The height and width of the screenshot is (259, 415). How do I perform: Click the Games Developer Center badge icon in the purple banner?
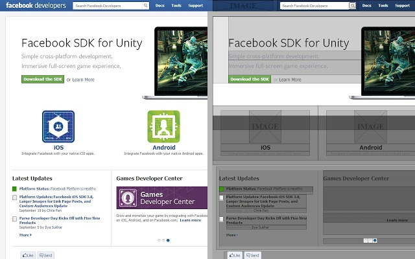128,197
